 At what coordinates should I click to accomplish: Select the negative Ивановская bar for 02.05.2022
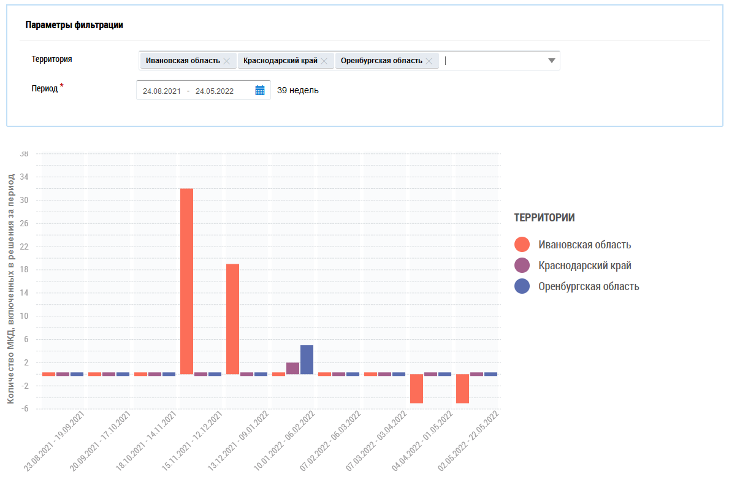(x=462, y=388)
